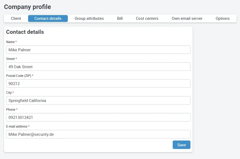Viewport: 240px width, 159px height.
Task: Select the text Mike Palmer in Name
Action: (x=20, y=50)
